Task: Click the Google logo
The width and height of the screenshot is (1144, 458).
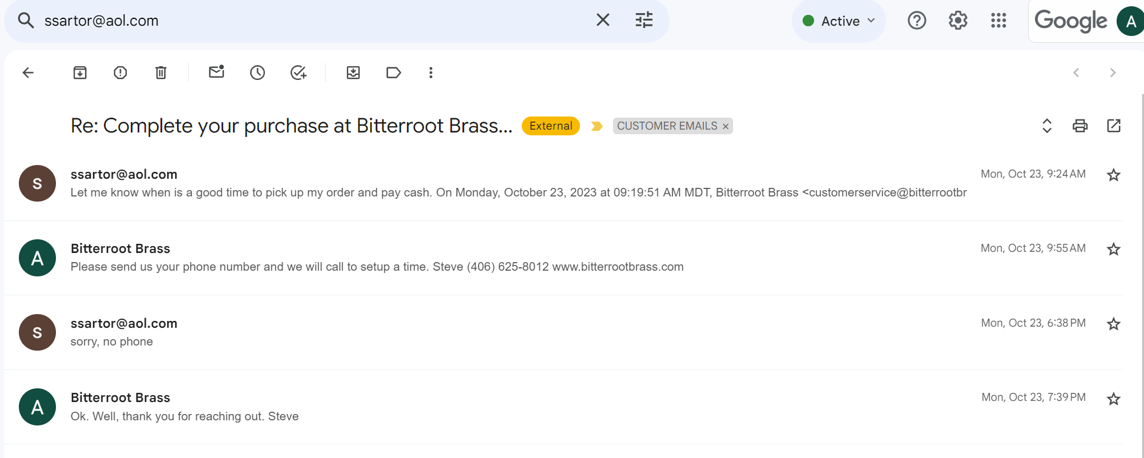Action: (1070, 21)
